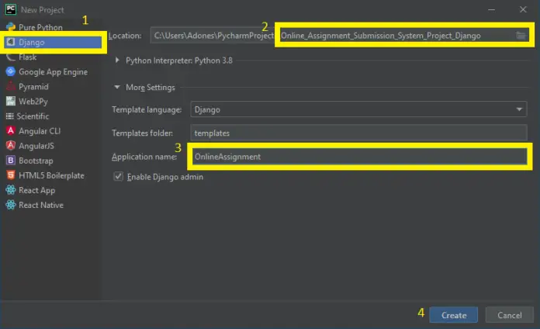This screenshot has height=329, width=540.
Task: Pick the React Native icon
Action: [x=11, y=205]
